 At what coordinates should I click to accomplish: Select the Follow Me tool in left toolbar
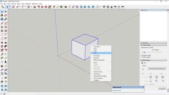[x=6, y=46]
